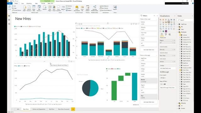
Task: Expand the Ethnicity table in Fields
Action: coord(178,103)
